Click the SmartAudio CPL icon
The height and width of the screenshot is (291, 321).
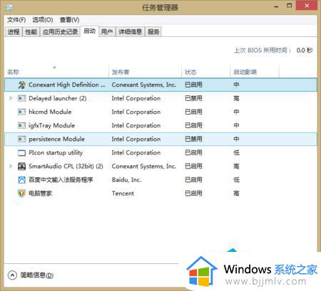tap(21, 166)
